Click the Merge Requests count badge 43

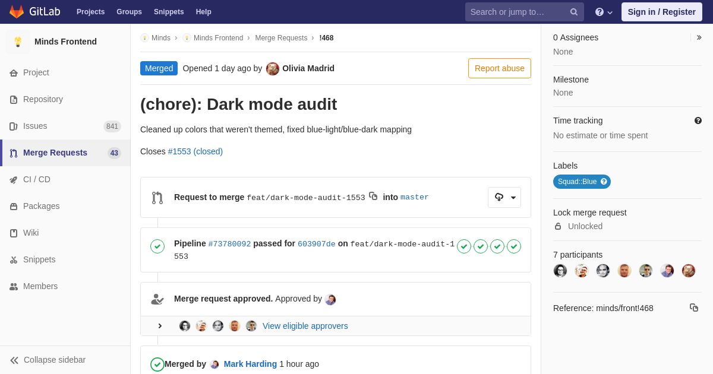point(114,153)
